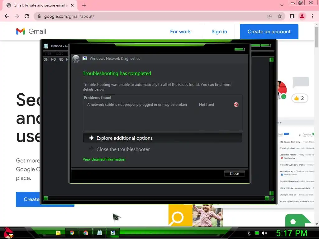Switch to Notepad from the taskbar

coord(99,233)
